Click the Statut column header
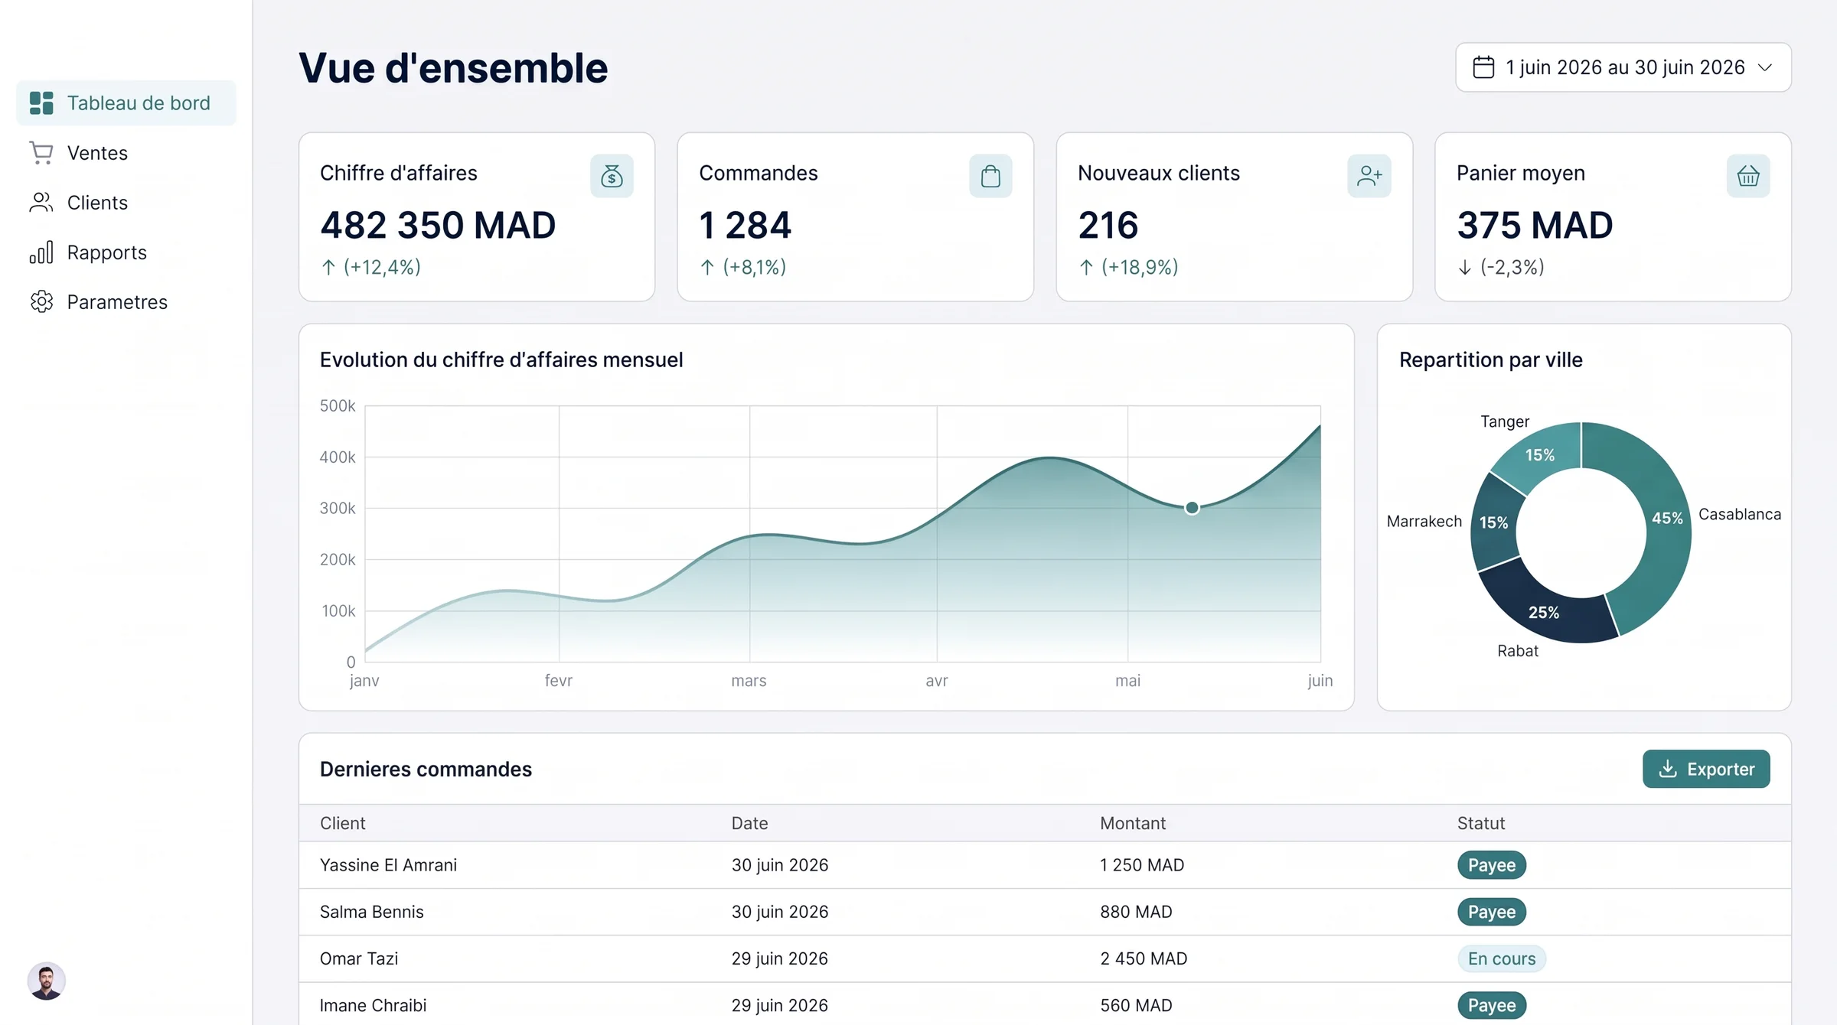This screenshot has width=1837, height=1025. [1481, 823]
